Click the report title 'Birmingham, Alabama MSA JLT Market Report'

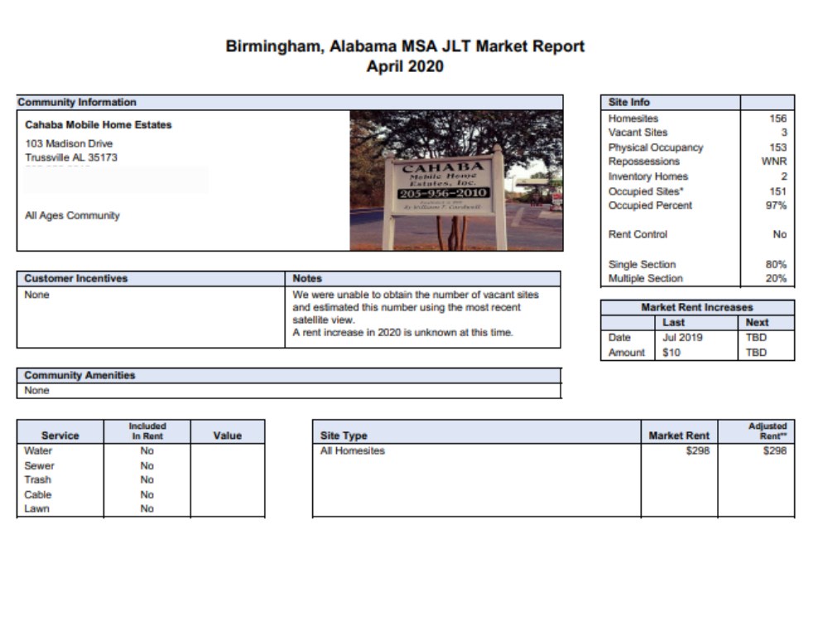[x=405, y=46]
